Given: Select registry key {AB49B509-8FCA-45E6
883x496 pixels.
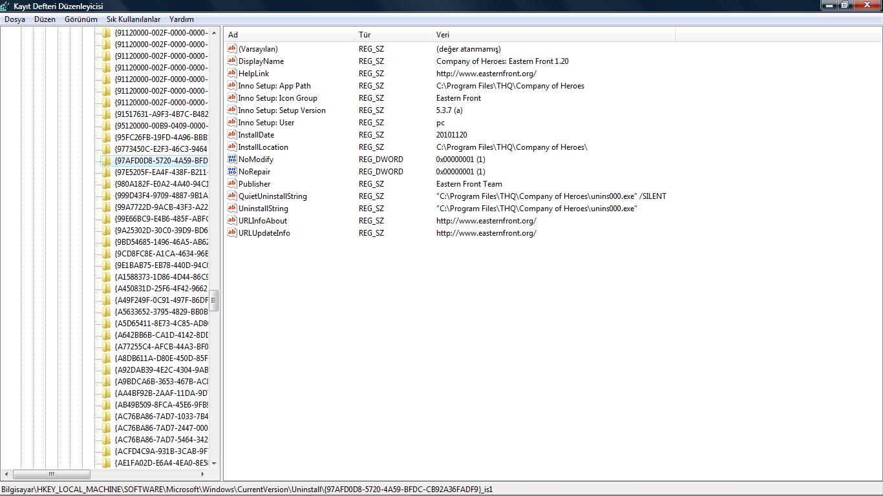Looking at the screenshot, I should [161, 404].
